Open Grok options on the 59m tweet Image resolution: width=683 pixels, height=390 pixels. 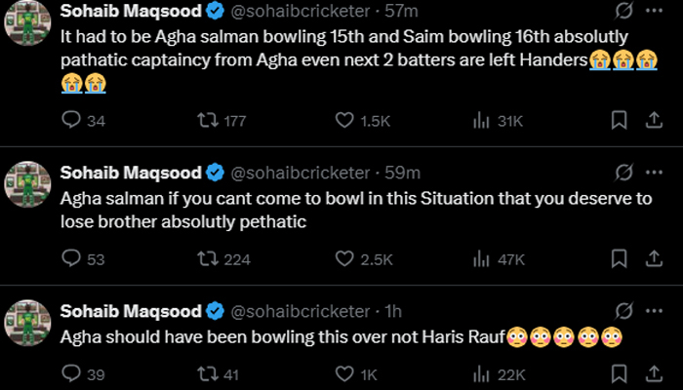[x=621, y=173]
